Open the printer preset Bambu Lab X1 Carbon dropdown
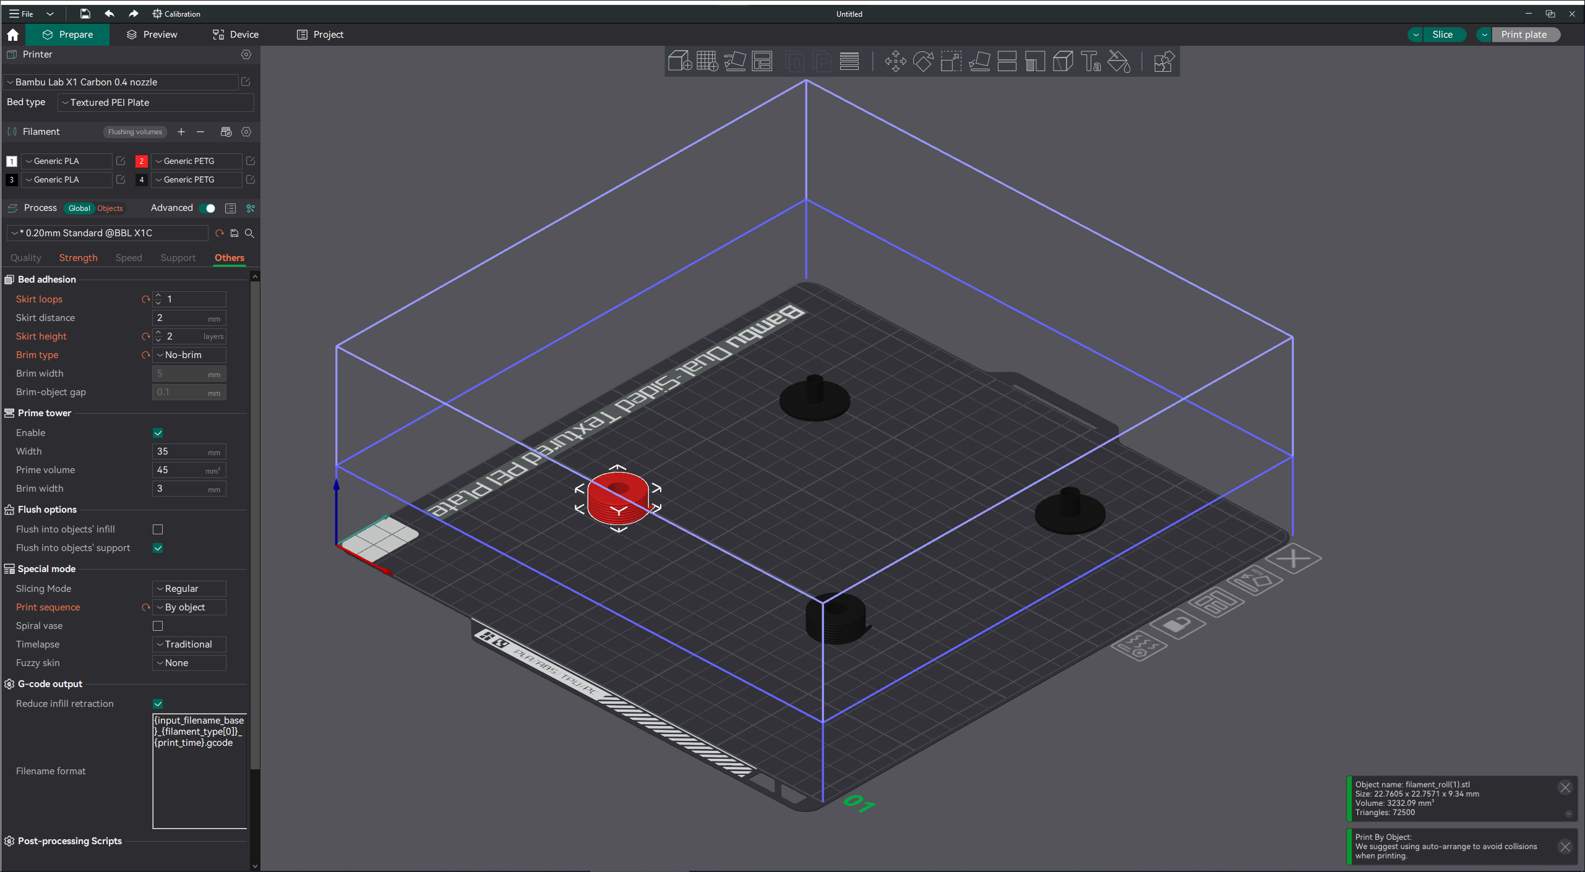The height and width of the screenshot is (872, 1585). 121,82
